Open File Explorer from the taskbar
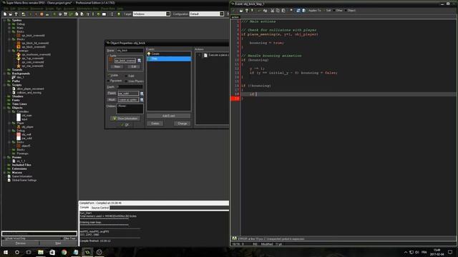 41,252
